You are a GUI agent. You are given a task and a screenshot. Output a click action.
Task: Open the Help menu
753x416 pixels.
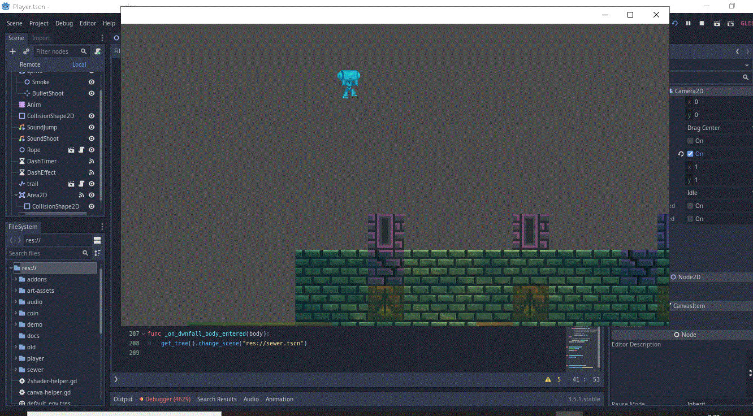pos(109,23)
